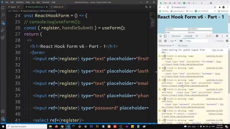Expand the email warning message
The height and width of the screenshot is (129, 230).
coord(162,80)
